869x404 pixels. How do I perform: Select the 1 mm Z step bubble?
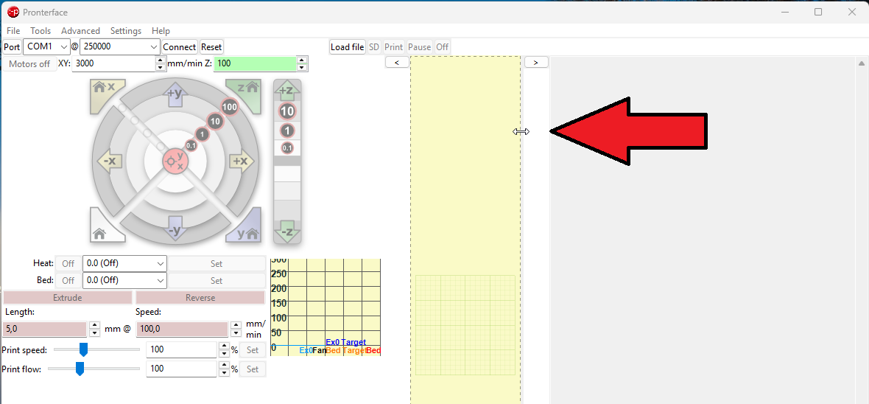pos(287,131)
